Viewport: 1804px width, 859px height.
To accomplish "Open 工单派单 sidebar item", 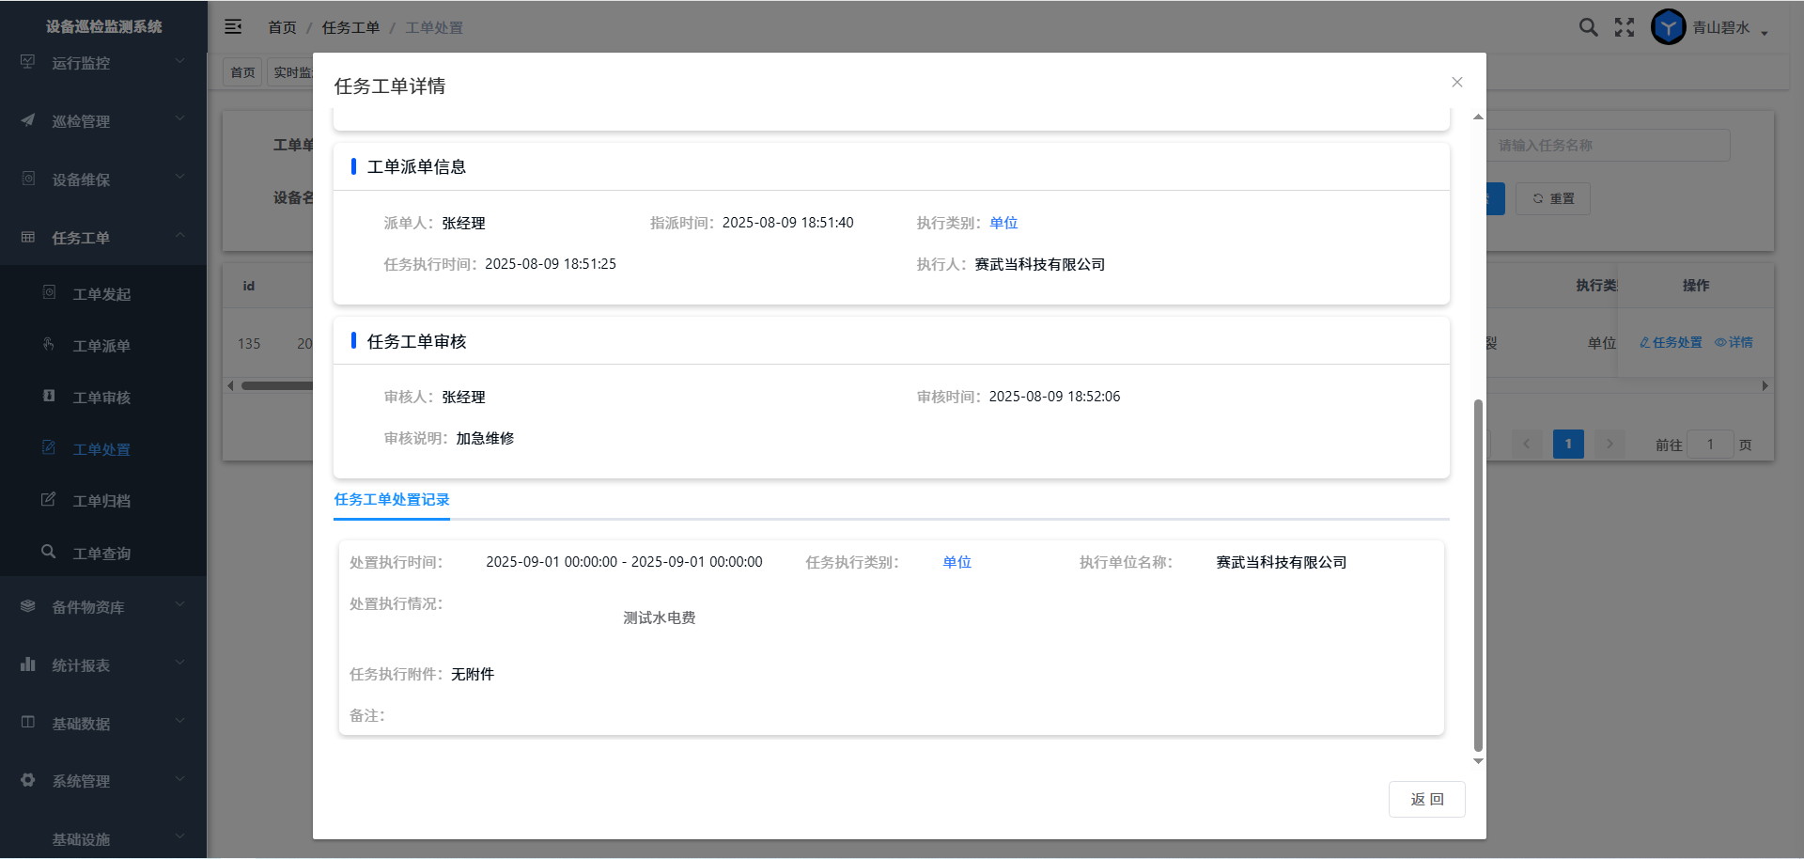I will coord(101,346).
